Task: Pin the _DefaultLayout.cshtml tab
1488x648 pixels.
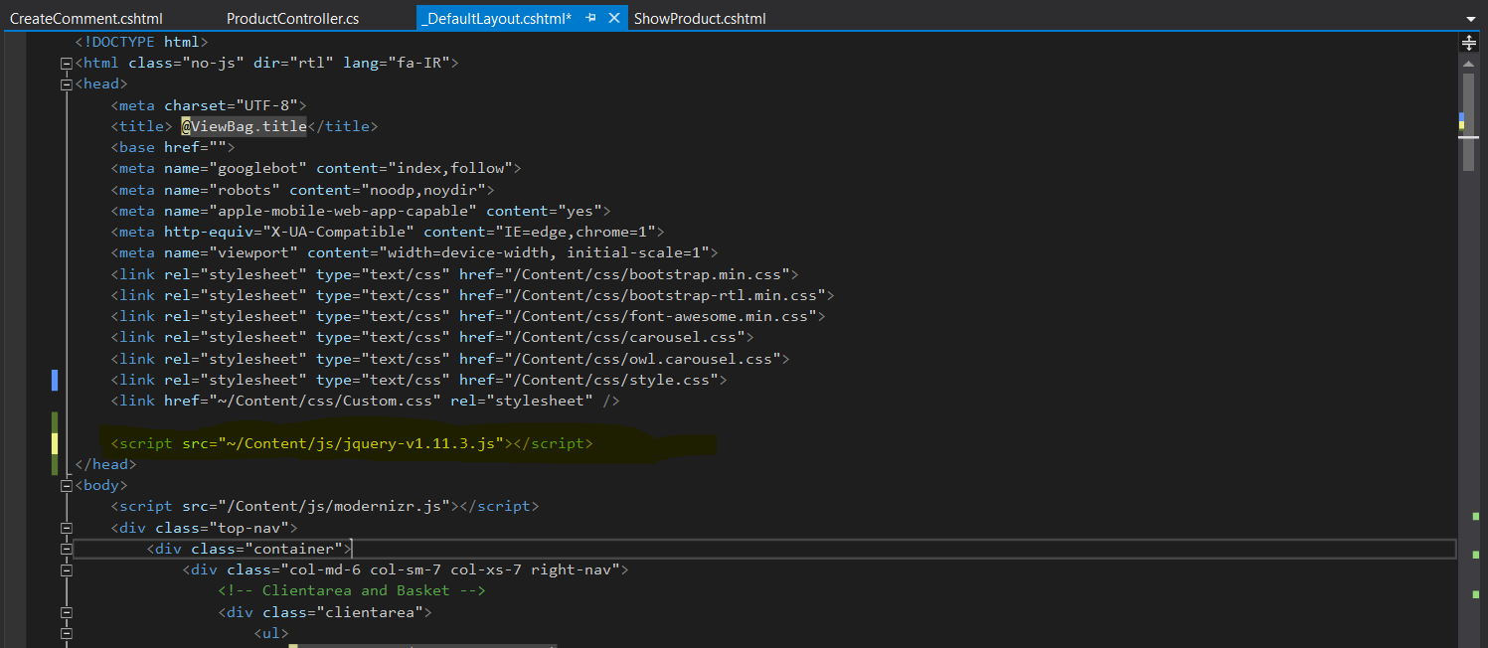Action: [591, 18]
